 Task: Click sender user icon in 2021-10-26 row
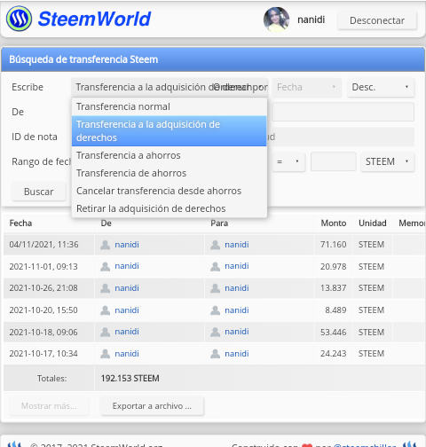105,288
